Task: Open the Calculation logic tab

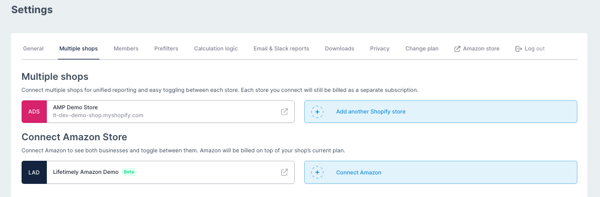Action: tap(216, 48)
